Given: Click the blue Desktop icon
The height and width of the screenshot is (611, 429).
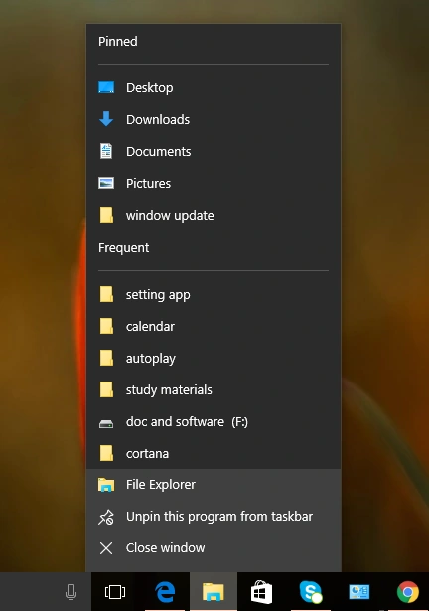Looking at the screenshot, I should tap(106, 87).
